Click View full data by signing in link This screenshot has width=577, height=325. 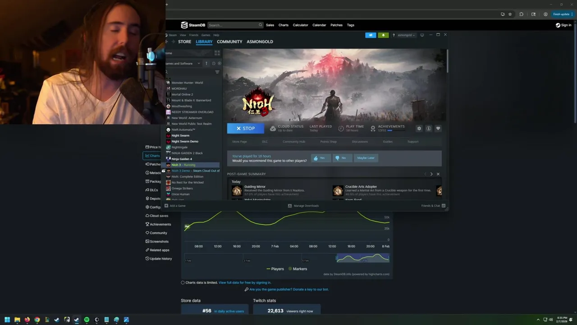(245, 283)
